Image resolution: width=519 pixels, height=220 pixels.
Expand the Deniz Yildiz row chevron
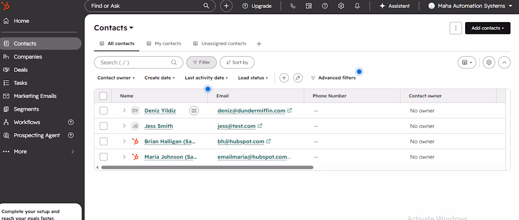pyautogui.click(x=124, y=110)
